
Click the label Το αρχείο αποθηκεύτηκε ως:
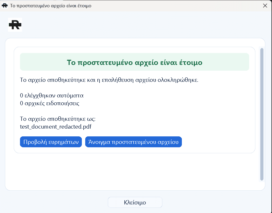click(x=58, y=119)
